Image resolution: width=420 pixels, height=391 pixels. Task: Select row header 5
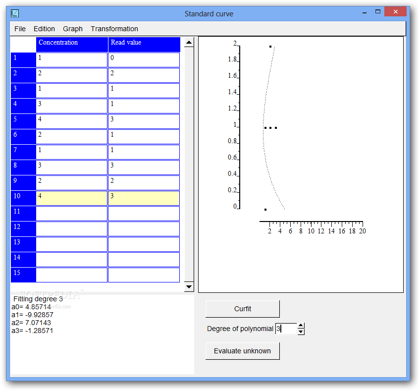23,121
